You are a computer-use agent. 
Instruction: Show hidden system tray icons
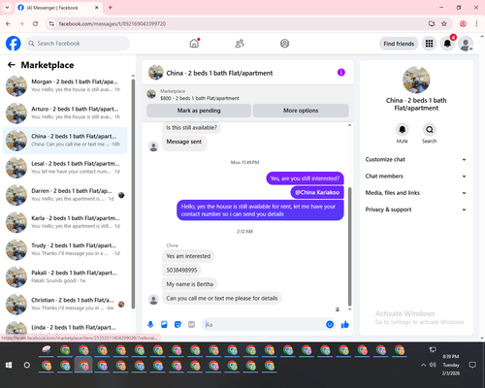423,365
